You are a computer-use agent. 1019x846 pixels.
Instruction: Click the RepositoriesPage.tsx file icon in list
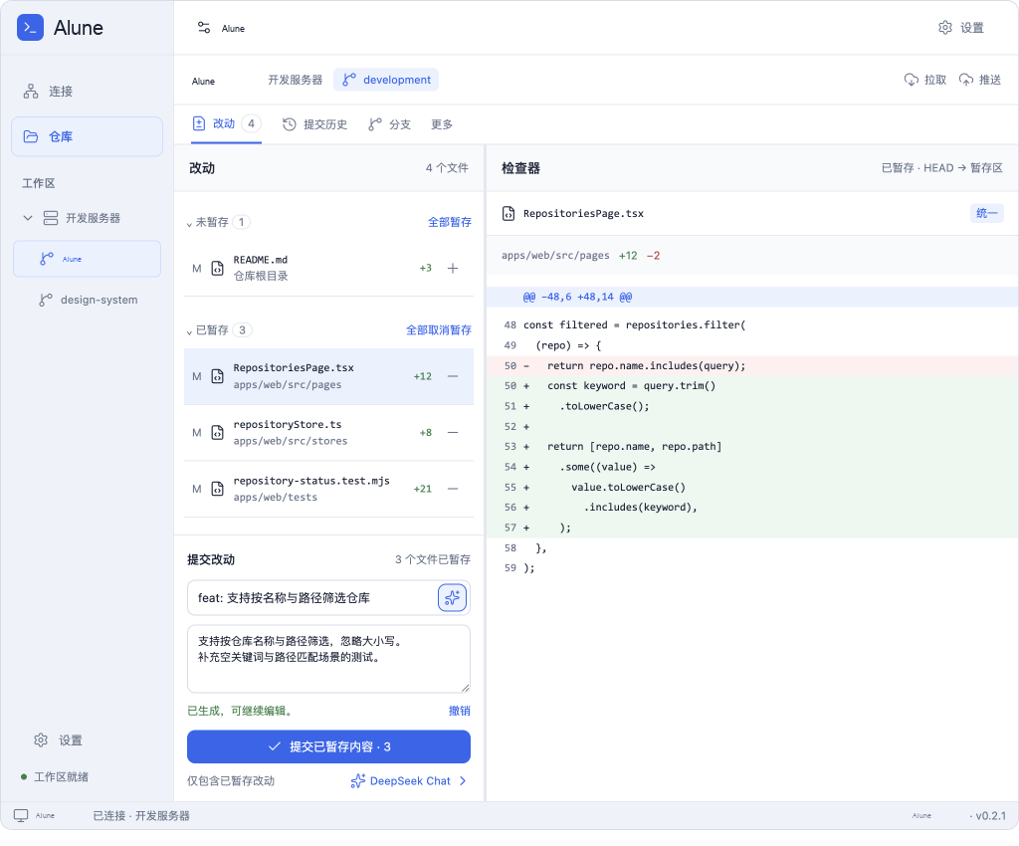[x=218, y=376]
